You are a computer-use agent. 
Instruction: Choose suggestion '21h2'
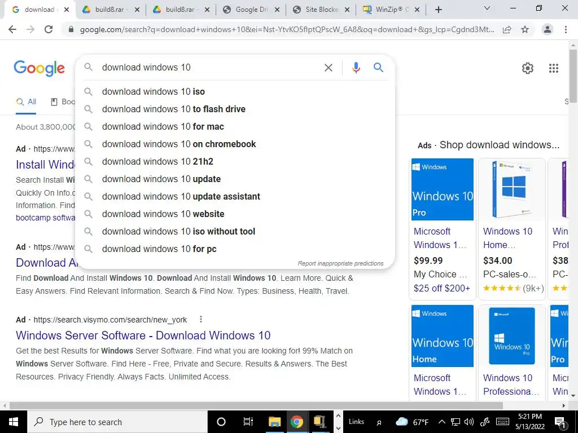point(235,162)
